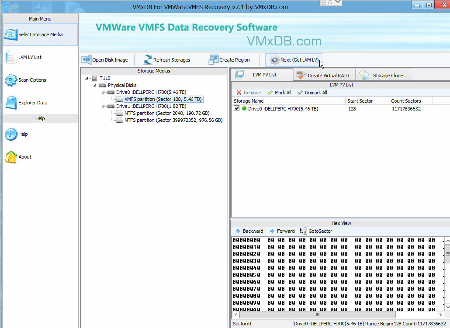Viewport: 450px width, 328px height.
Task: Click the Create Virtual RAID tab icon
Action: (301, 75)
